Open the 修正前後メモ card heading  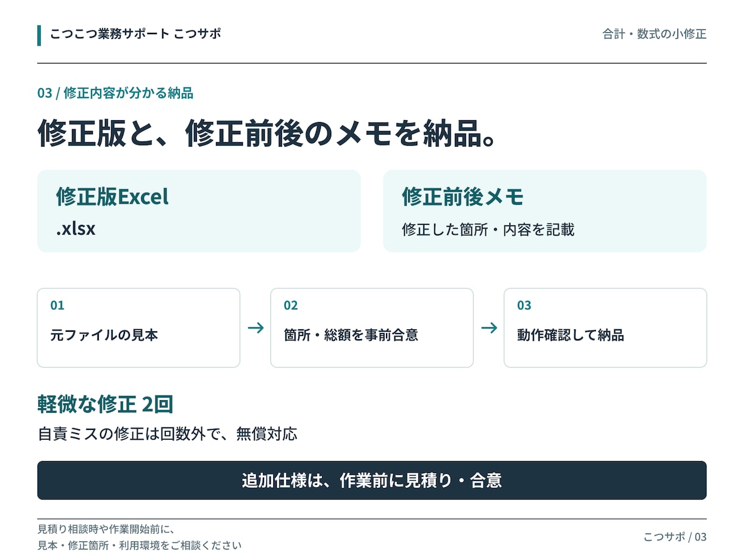coord(463,196)
